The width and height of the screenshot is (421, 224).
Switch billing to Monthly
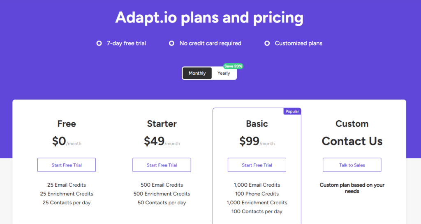[197, 73]
